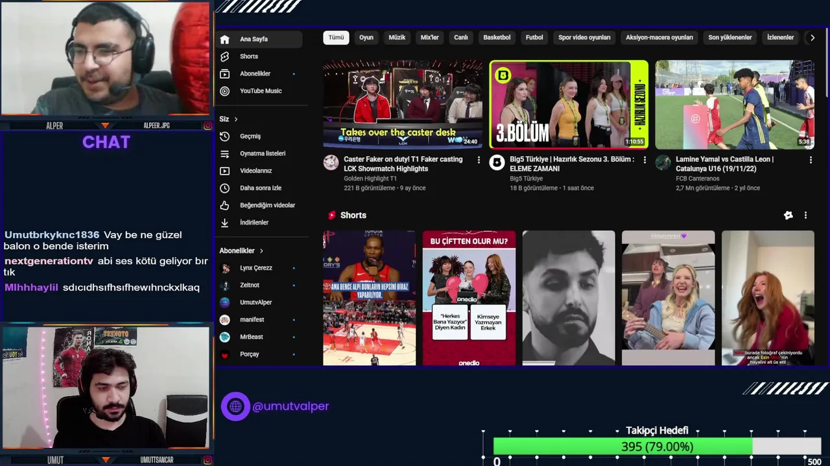Screen dimensions: 830x466
Task: Open UmutvAlper channel avatar in subscriptions
Action: click(224, 302)
